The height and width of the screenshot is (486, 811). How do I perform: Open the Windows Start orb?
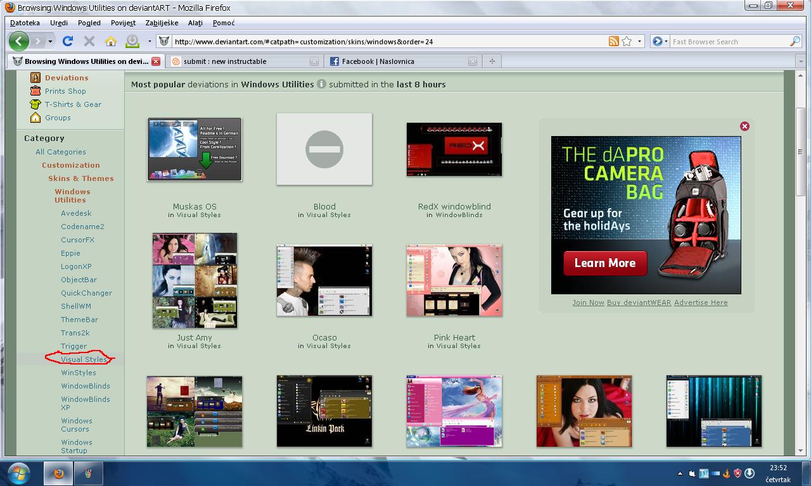pos(18,473)
